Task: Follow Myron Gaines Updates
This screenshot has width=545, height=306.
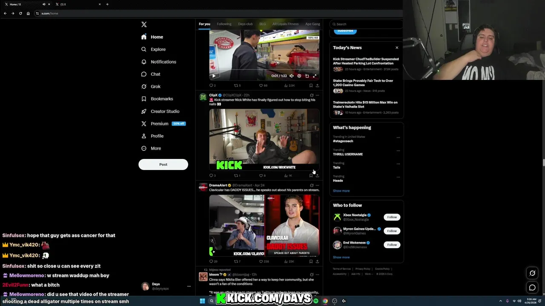Action: click(x=392, y=231)
